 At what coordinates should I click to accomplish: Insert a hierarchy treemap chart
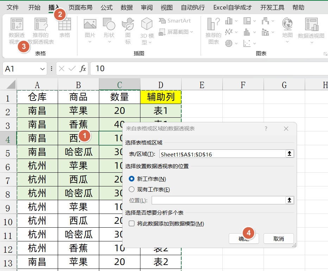tap(247, 21)
